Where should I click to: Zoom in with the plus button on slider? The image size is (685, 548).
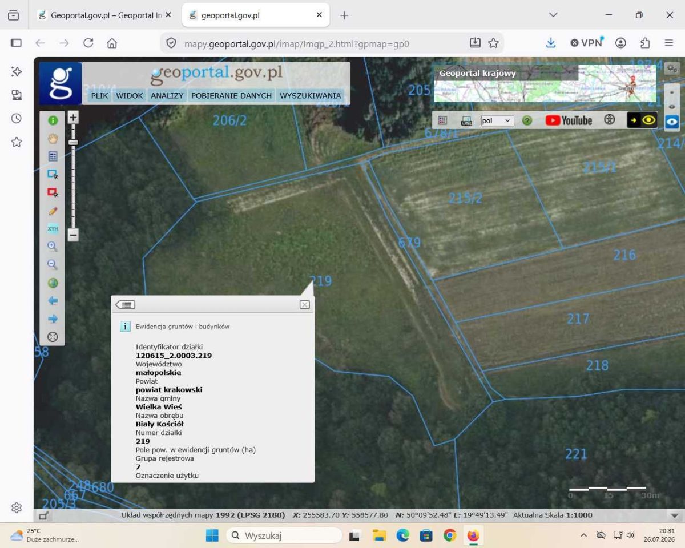click(73, 118)
